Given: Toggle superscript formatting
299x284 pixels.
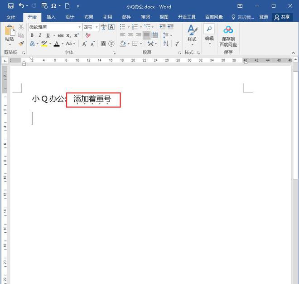Looking at the screenshot, I should tap(77, 35).
